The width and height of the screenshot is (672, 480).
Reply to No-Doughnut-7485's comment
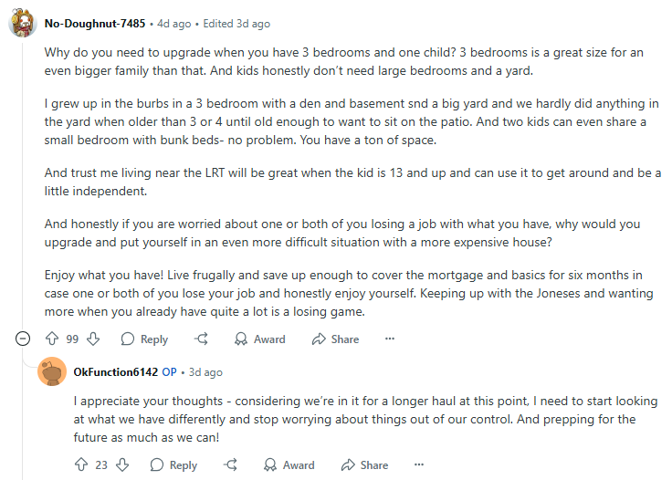(144, 339)
